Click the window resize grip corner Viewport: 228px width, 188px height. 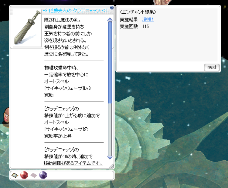[x=111, y=166]
